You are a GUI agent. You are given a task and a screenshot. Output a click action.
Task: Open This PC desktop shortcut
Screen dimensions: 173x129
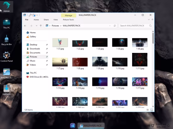pos(7,23)
